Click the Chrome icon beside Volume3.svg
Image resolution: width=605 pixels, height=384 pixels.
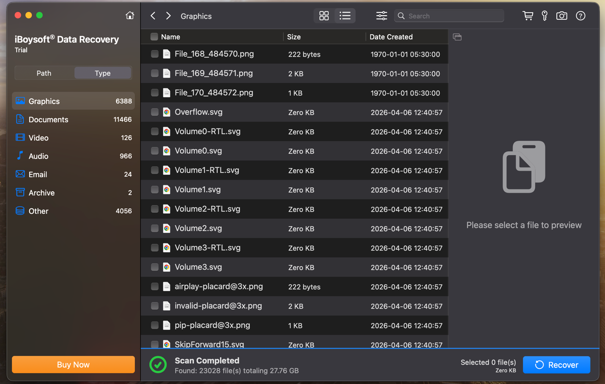pos(167,267)
